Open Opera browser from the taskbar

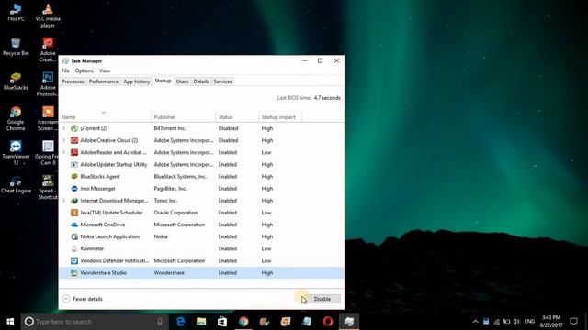(328, 322)
